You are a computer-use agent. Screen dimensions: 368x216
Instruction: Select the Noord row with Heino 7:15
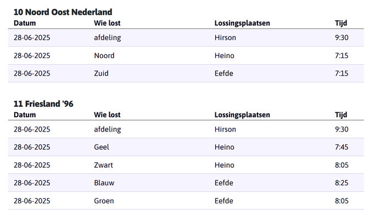tap(186, 55)
